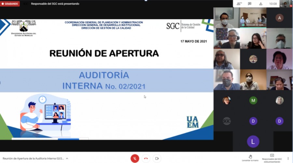Open the chat panel
The height and width of the screenshot is (163, 293).
[x=250, y=4]
